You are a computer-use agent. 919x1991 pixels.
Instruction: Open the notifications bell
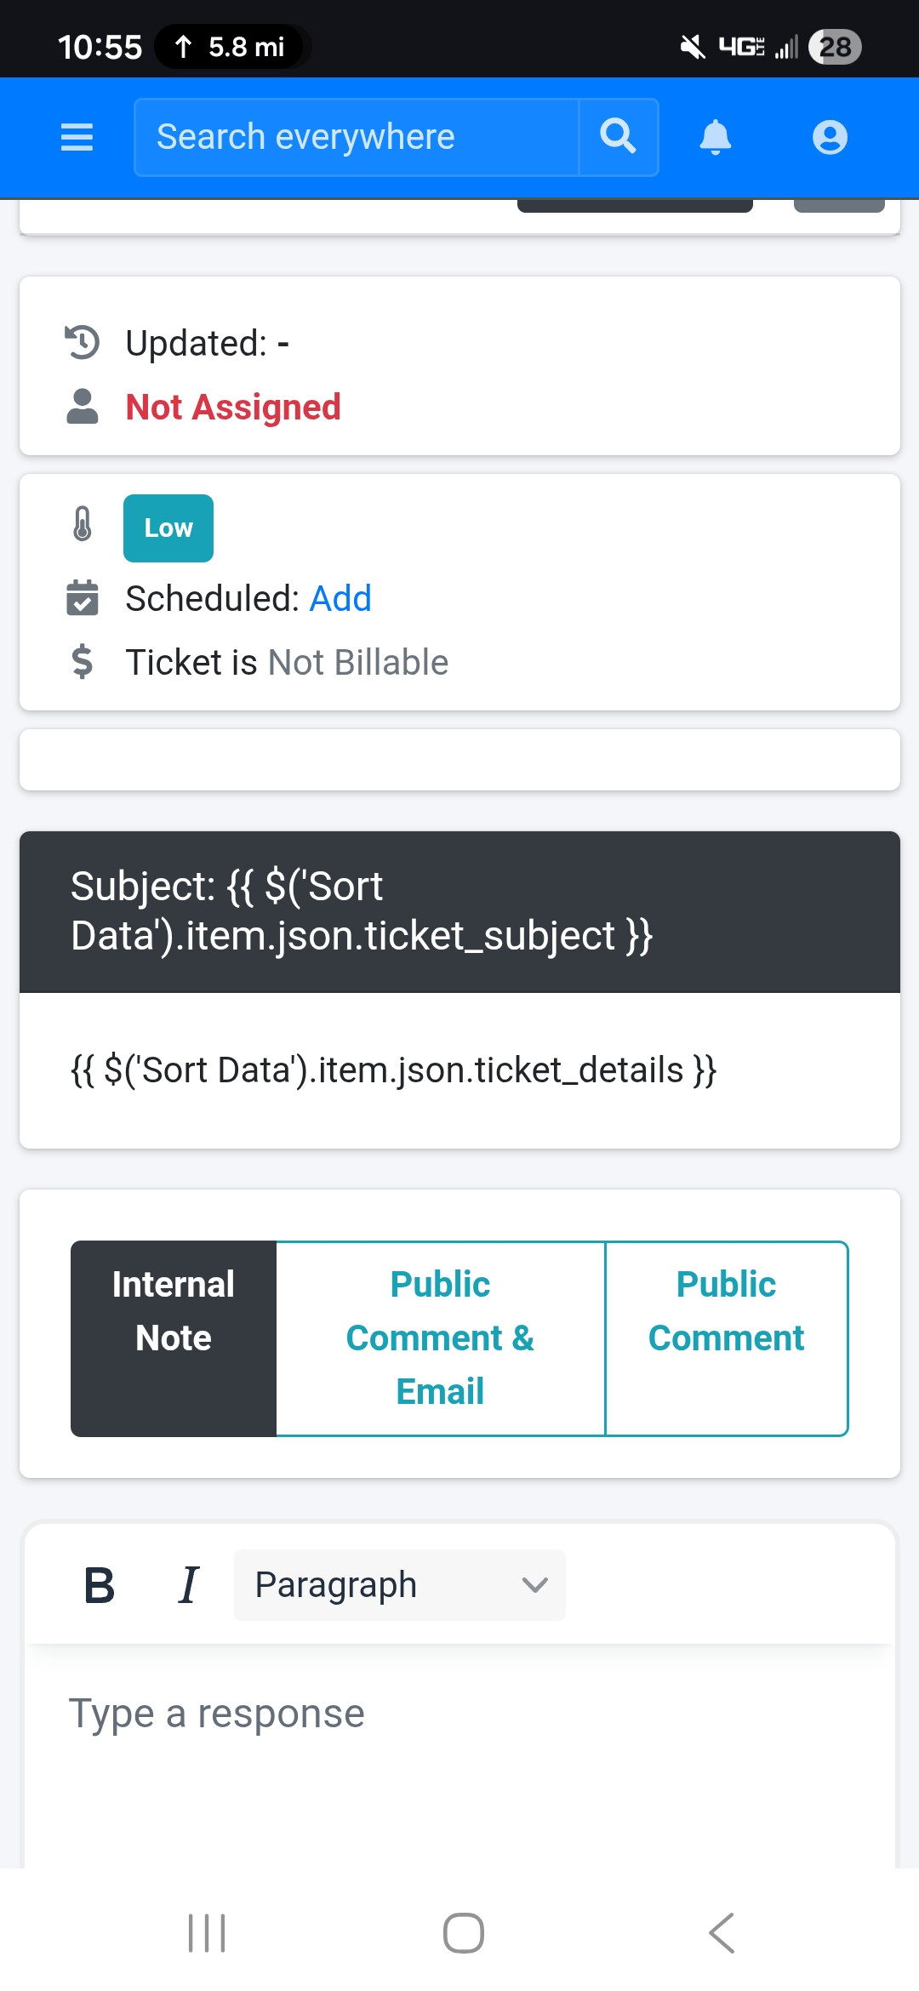pos(715,137)
